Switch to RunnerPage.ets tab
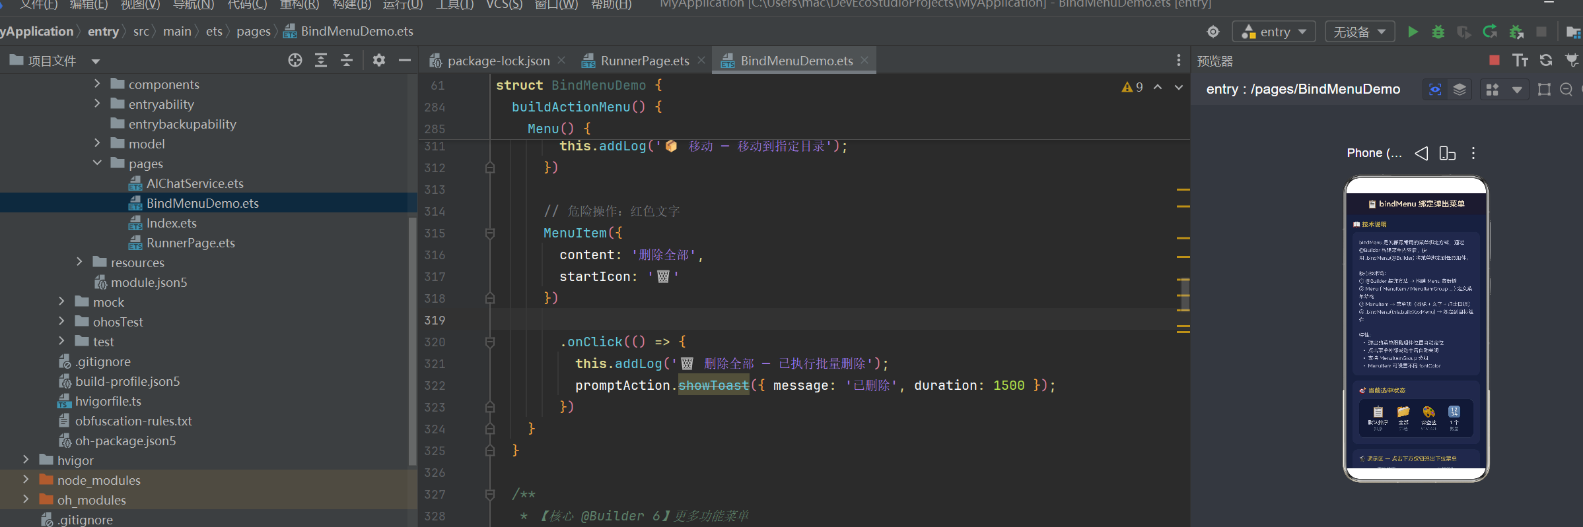 [x=645, y=61]
